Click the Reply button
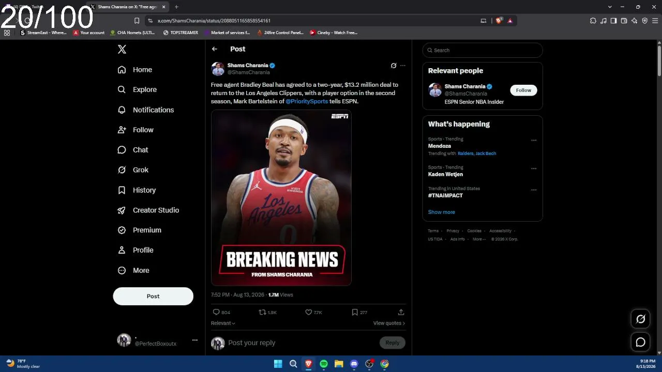 tap(393, 343)
